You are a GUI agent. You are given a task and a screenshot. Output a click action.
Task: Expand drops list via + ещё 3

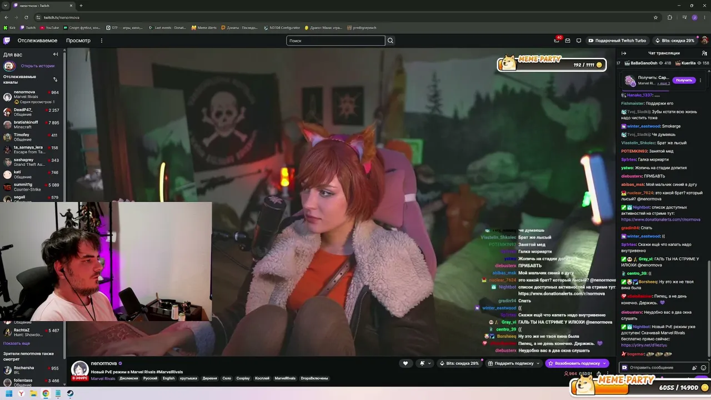pyautogui.click(x=663, y=83)
